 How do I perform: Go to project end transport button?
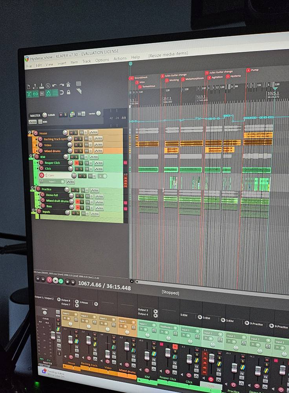[43, 279]
